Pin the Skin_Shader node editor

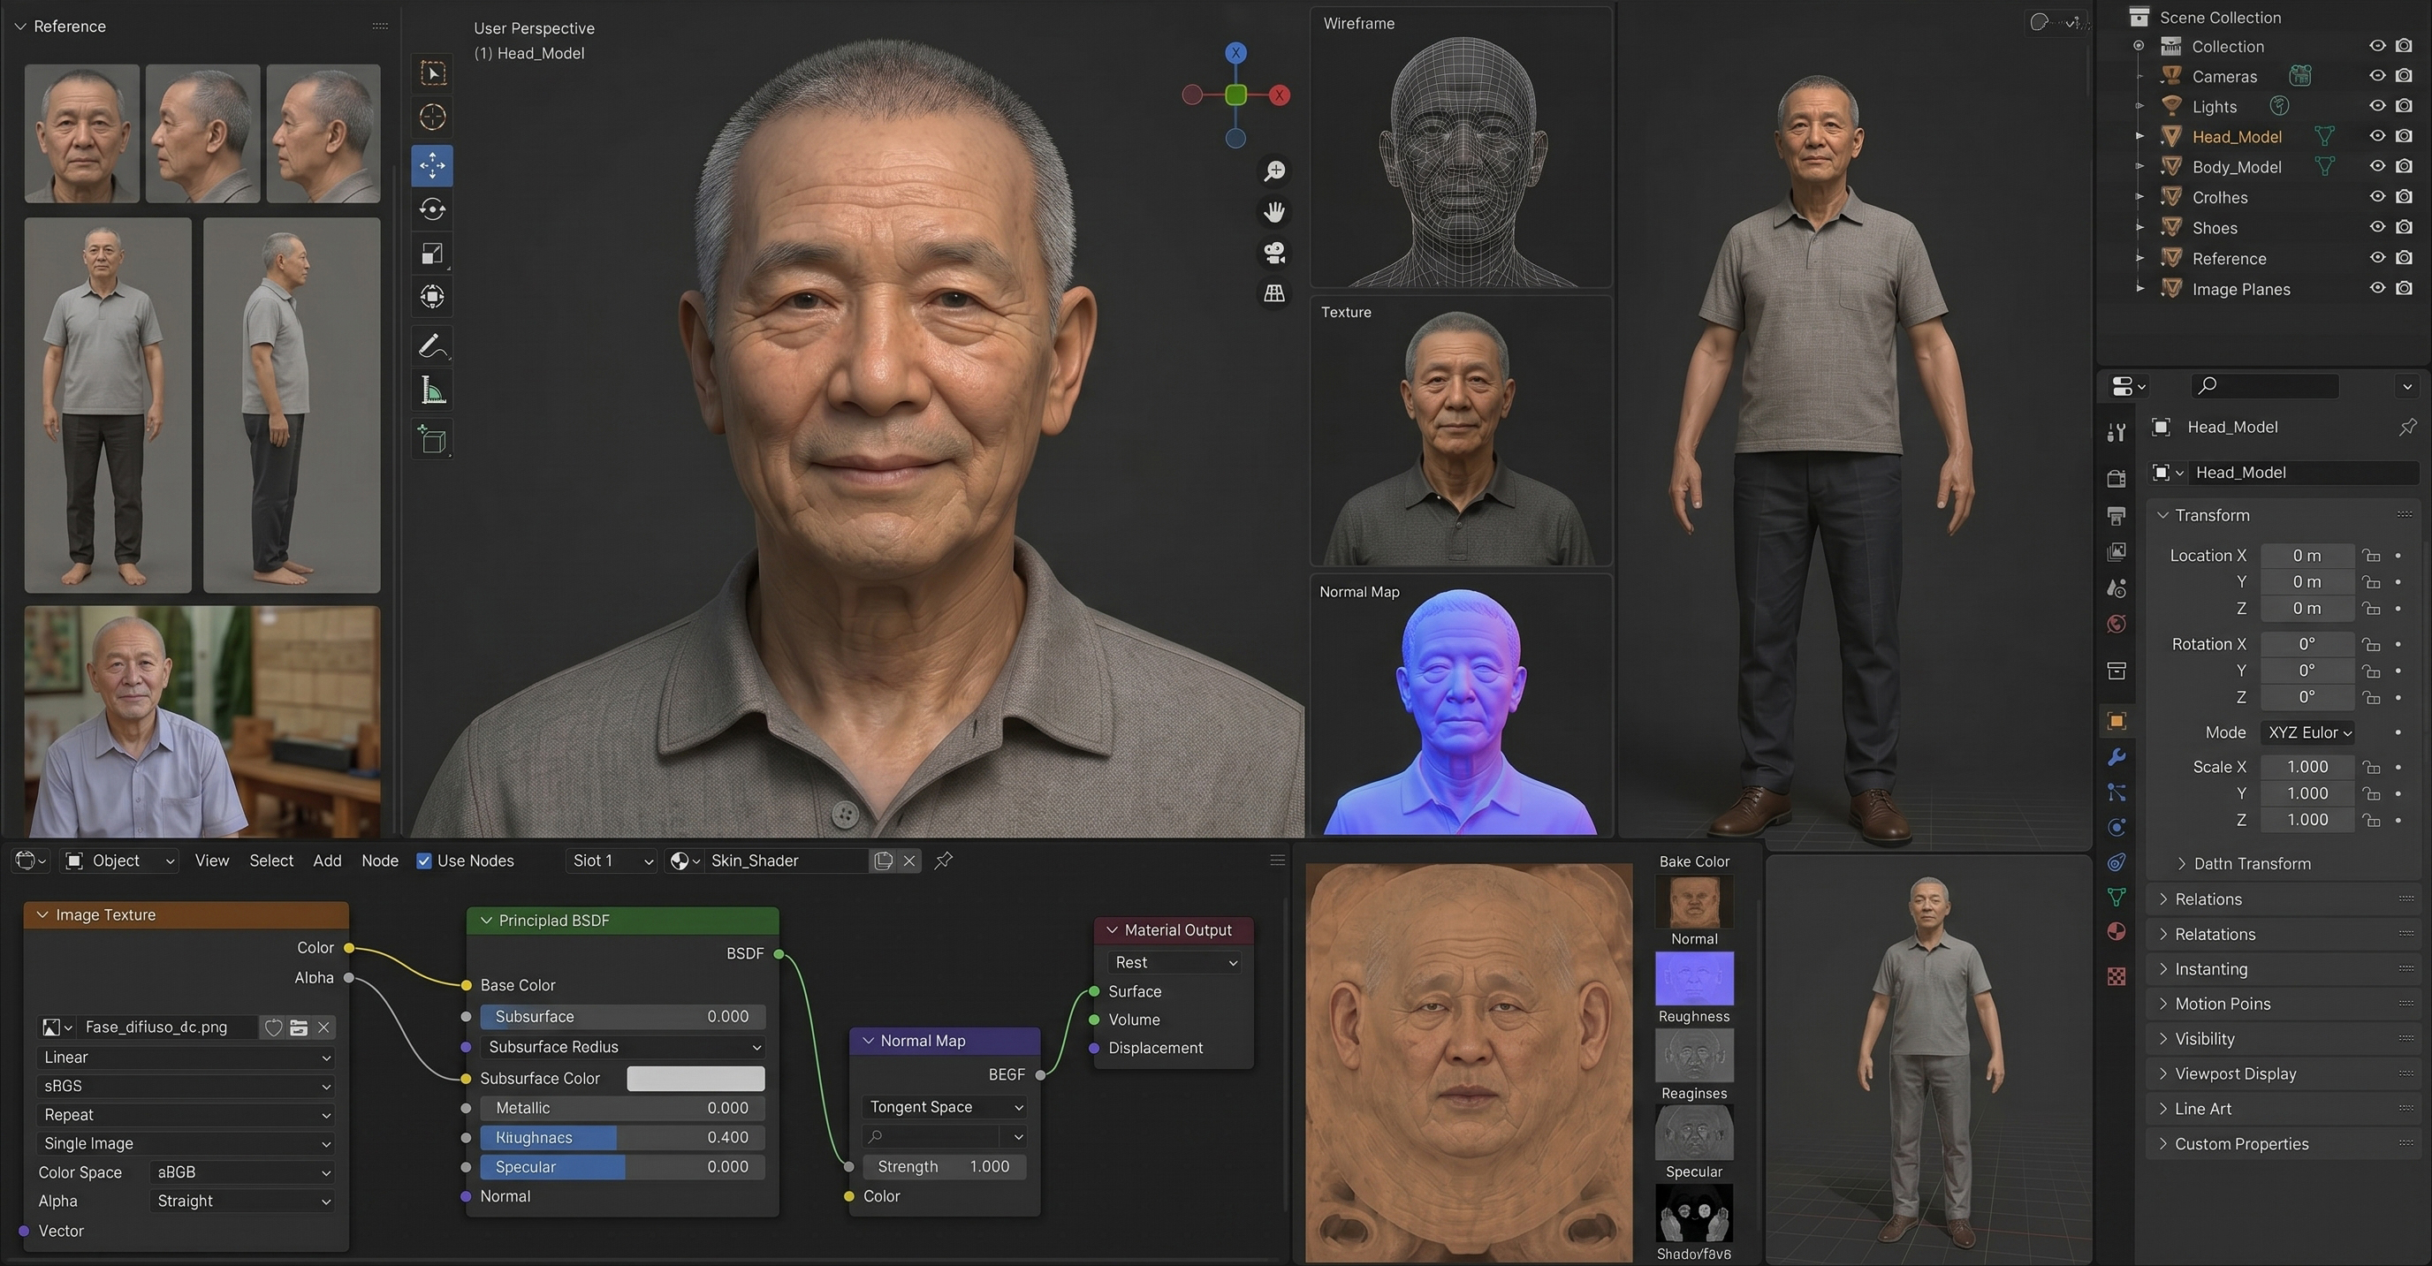click(943, 860)
